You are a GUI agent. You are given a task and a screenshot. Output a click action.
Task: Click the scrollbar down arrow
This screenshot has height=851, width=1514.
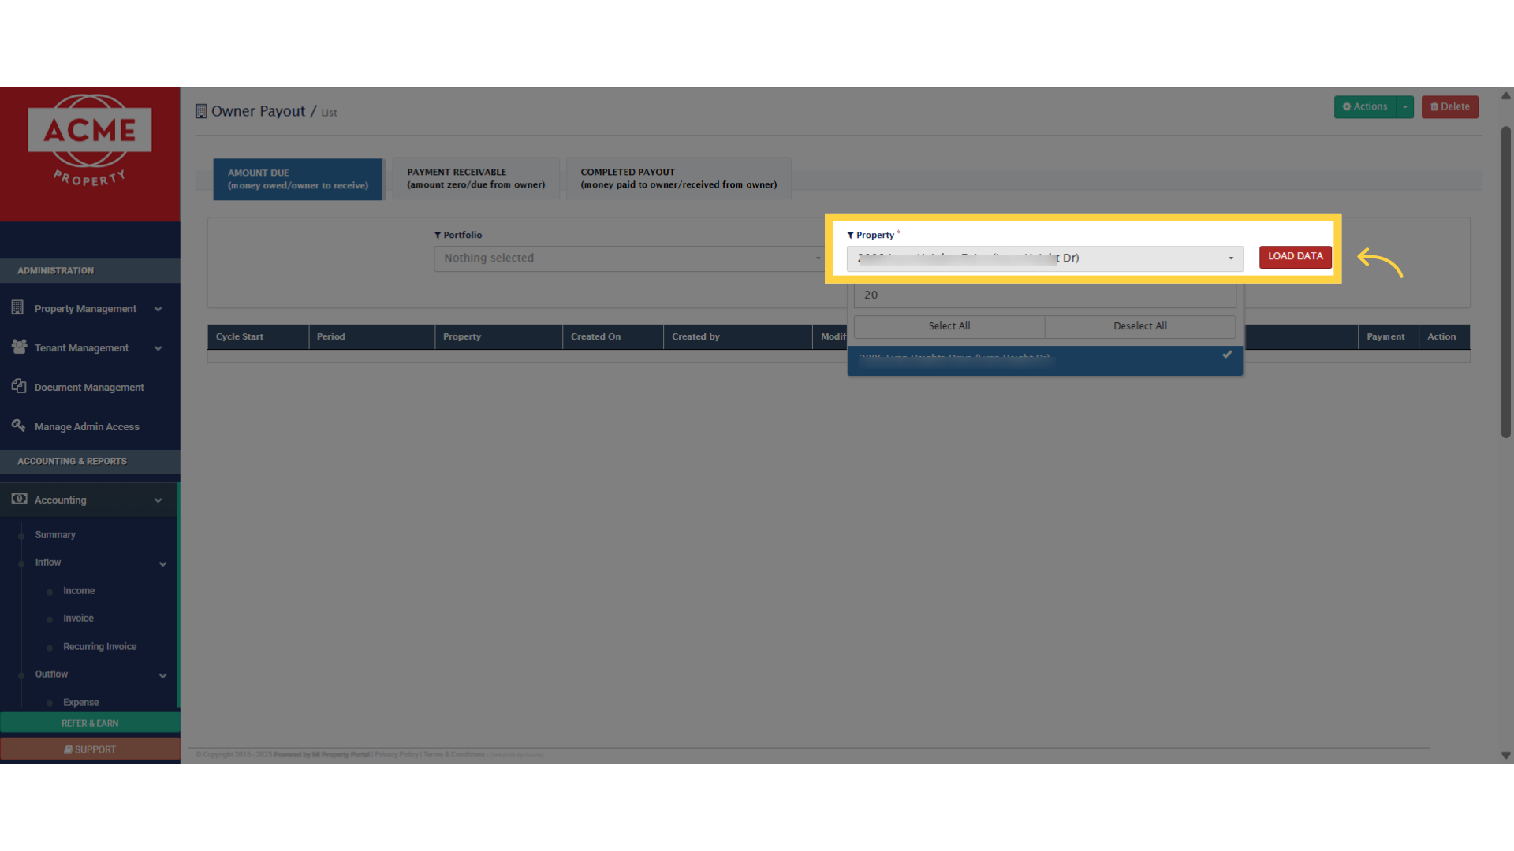(1505, 755)
